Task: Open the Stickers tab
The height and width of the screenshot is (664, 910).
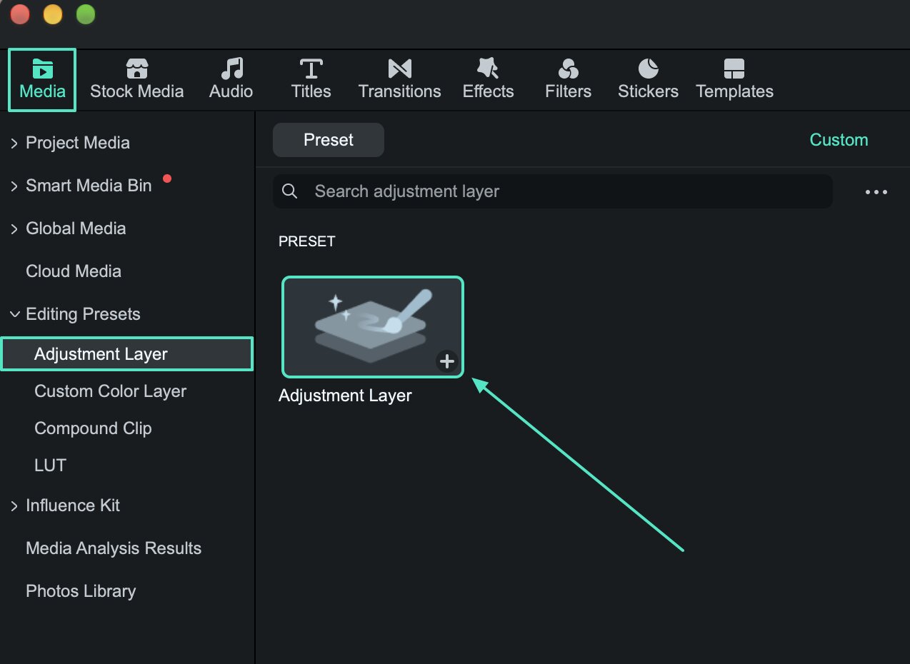Action: point(648,80)
